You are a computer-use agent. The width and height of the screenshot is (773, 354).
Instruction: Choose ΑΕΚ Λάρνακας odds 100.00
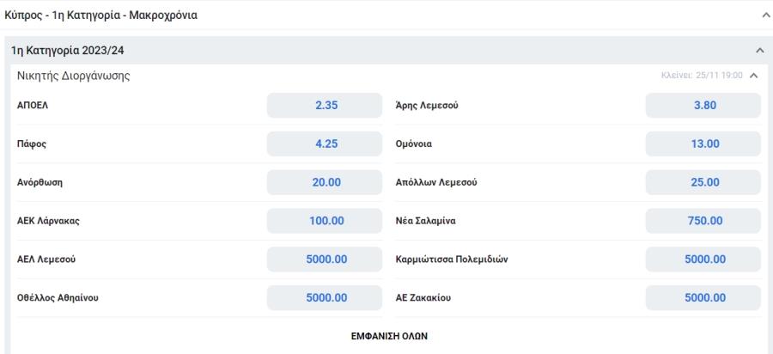tap(325, 221)
